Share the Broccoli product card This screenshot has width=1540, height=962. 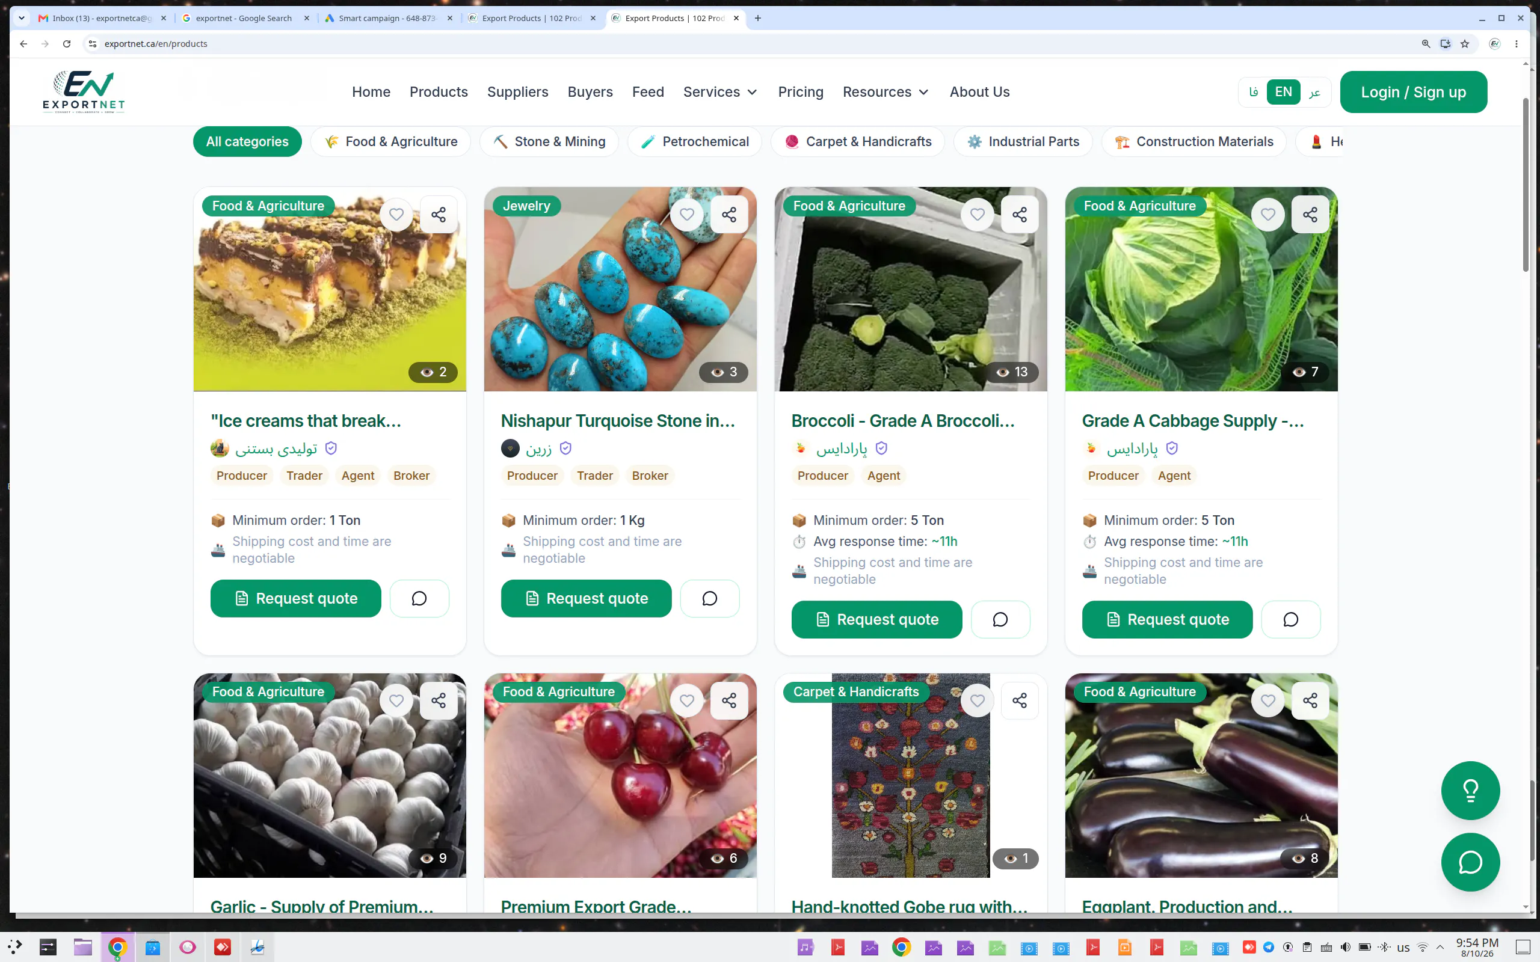[x=1020, y=215]
